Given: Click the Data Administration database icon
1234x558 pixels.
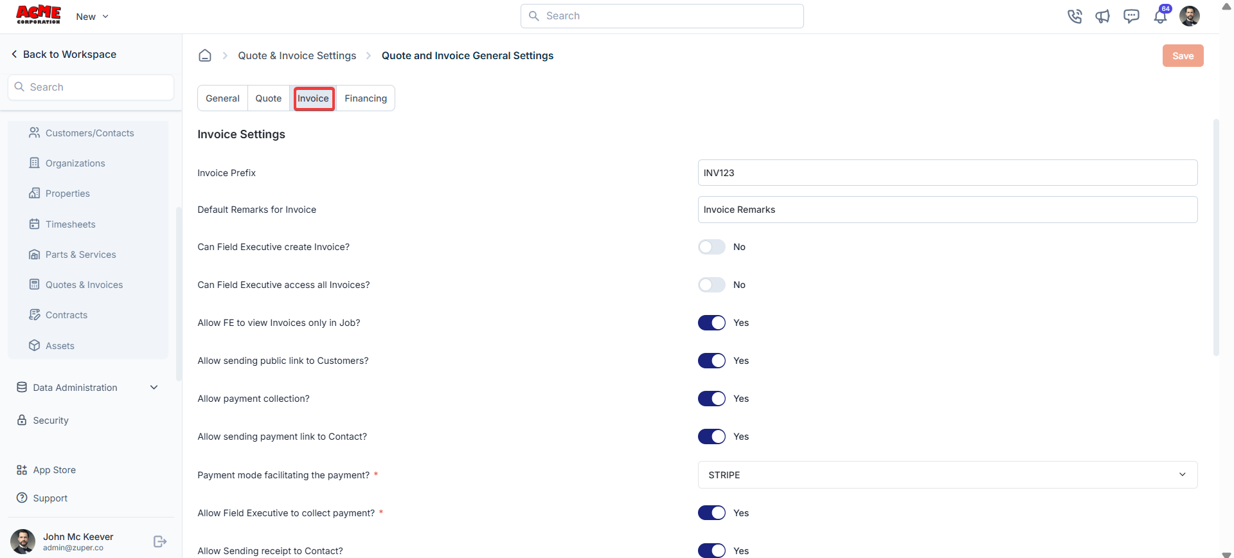Looking at the screenshot, I should tap(22, 387).
